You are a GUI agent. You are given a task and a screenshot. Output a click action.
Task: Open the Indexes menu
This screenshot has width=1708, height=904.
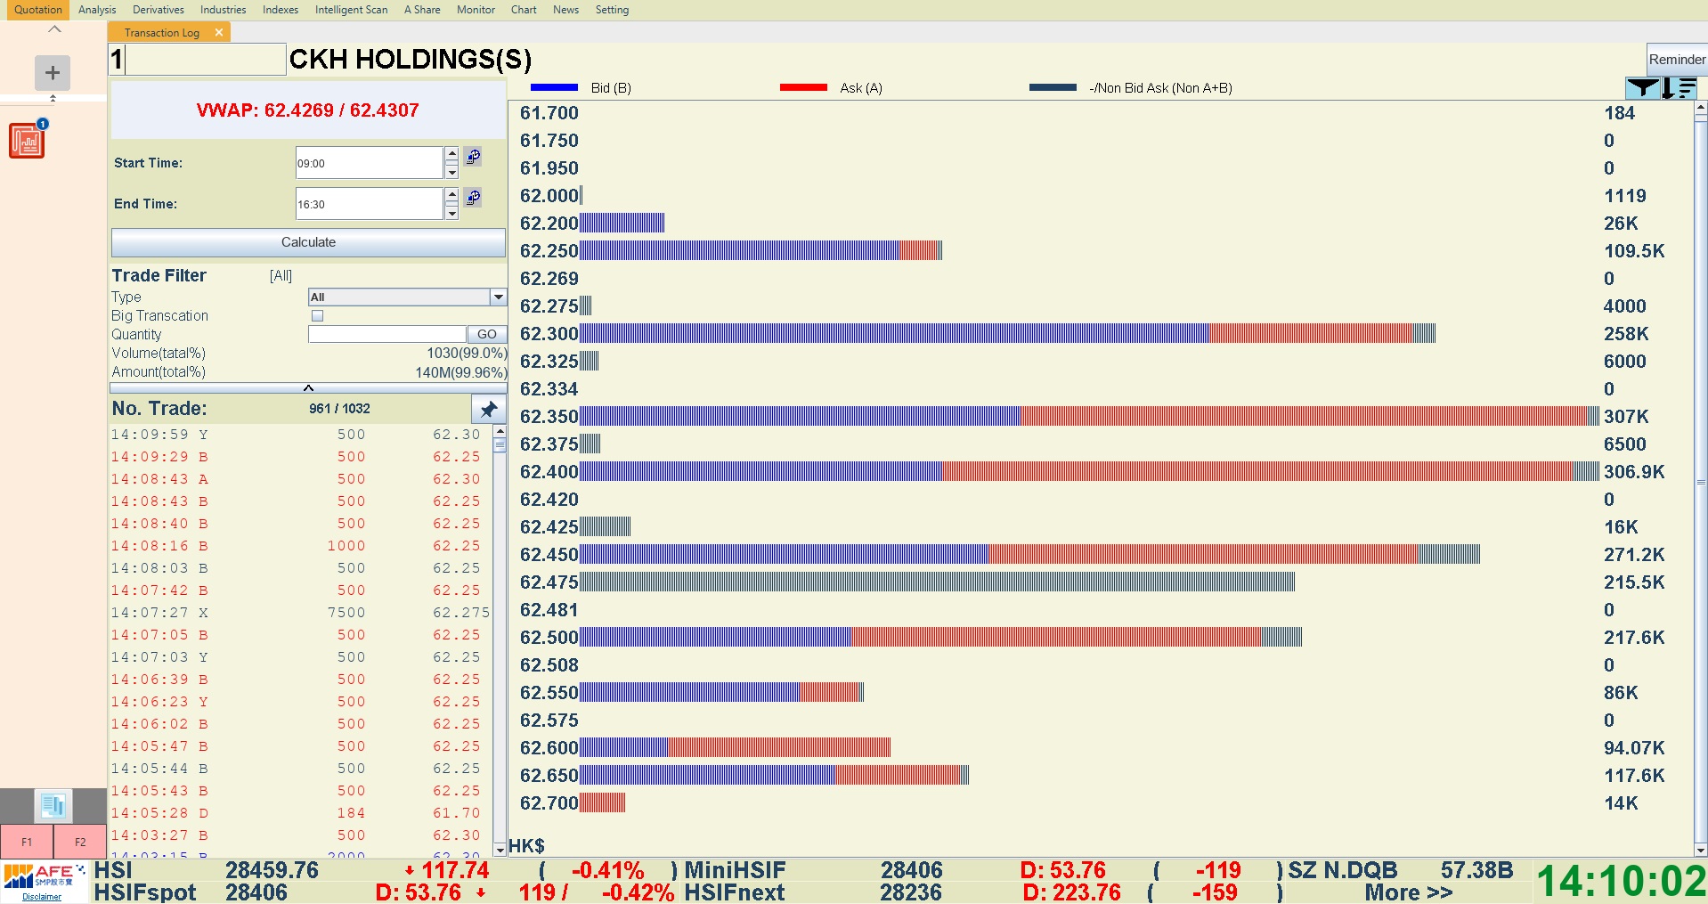tap(281, 10)
